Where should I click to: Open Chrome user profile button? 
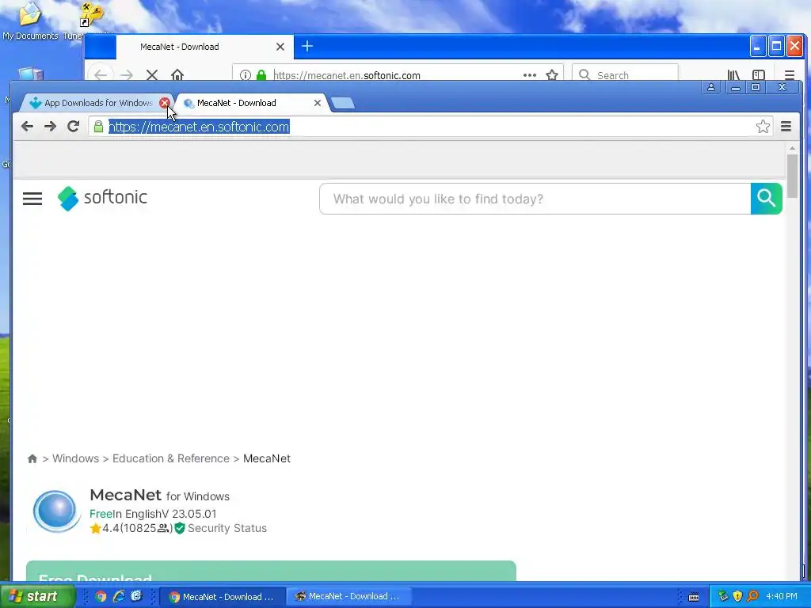coord(711,87)
